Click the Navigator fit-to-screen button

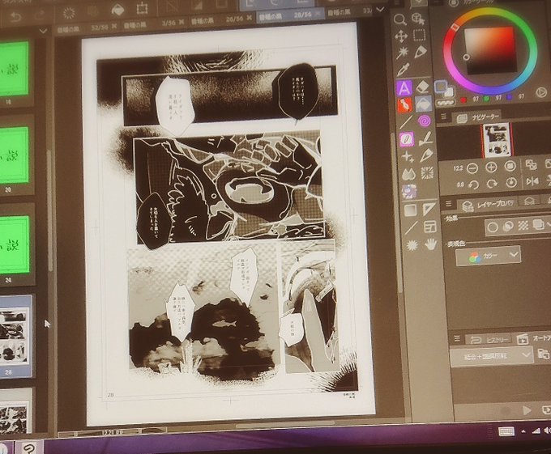click(x=510, y=166)
